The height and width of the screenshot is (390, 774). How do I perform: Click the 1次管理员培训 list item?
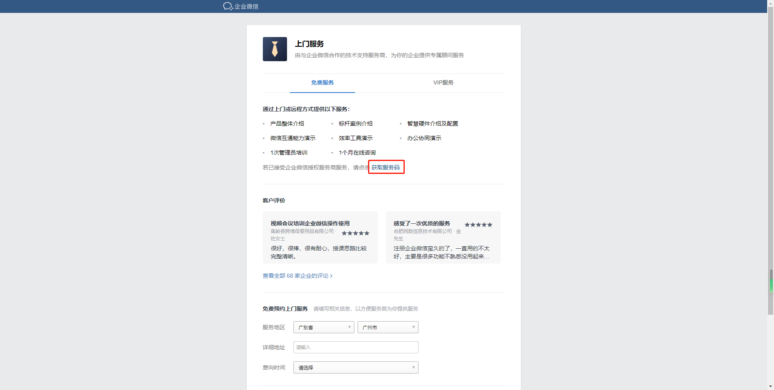click(x=289, y=153)
